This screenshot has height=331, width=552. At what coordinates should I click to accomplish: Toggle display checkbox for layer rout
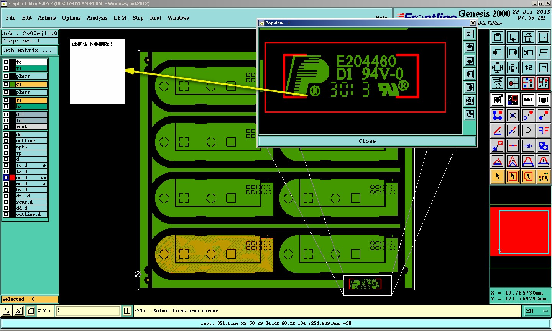click(6, 127)
